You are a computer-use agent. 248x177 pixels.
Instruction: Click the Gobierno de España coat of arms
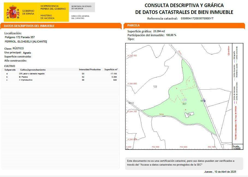pyautogui.click(x=13, y=13)
